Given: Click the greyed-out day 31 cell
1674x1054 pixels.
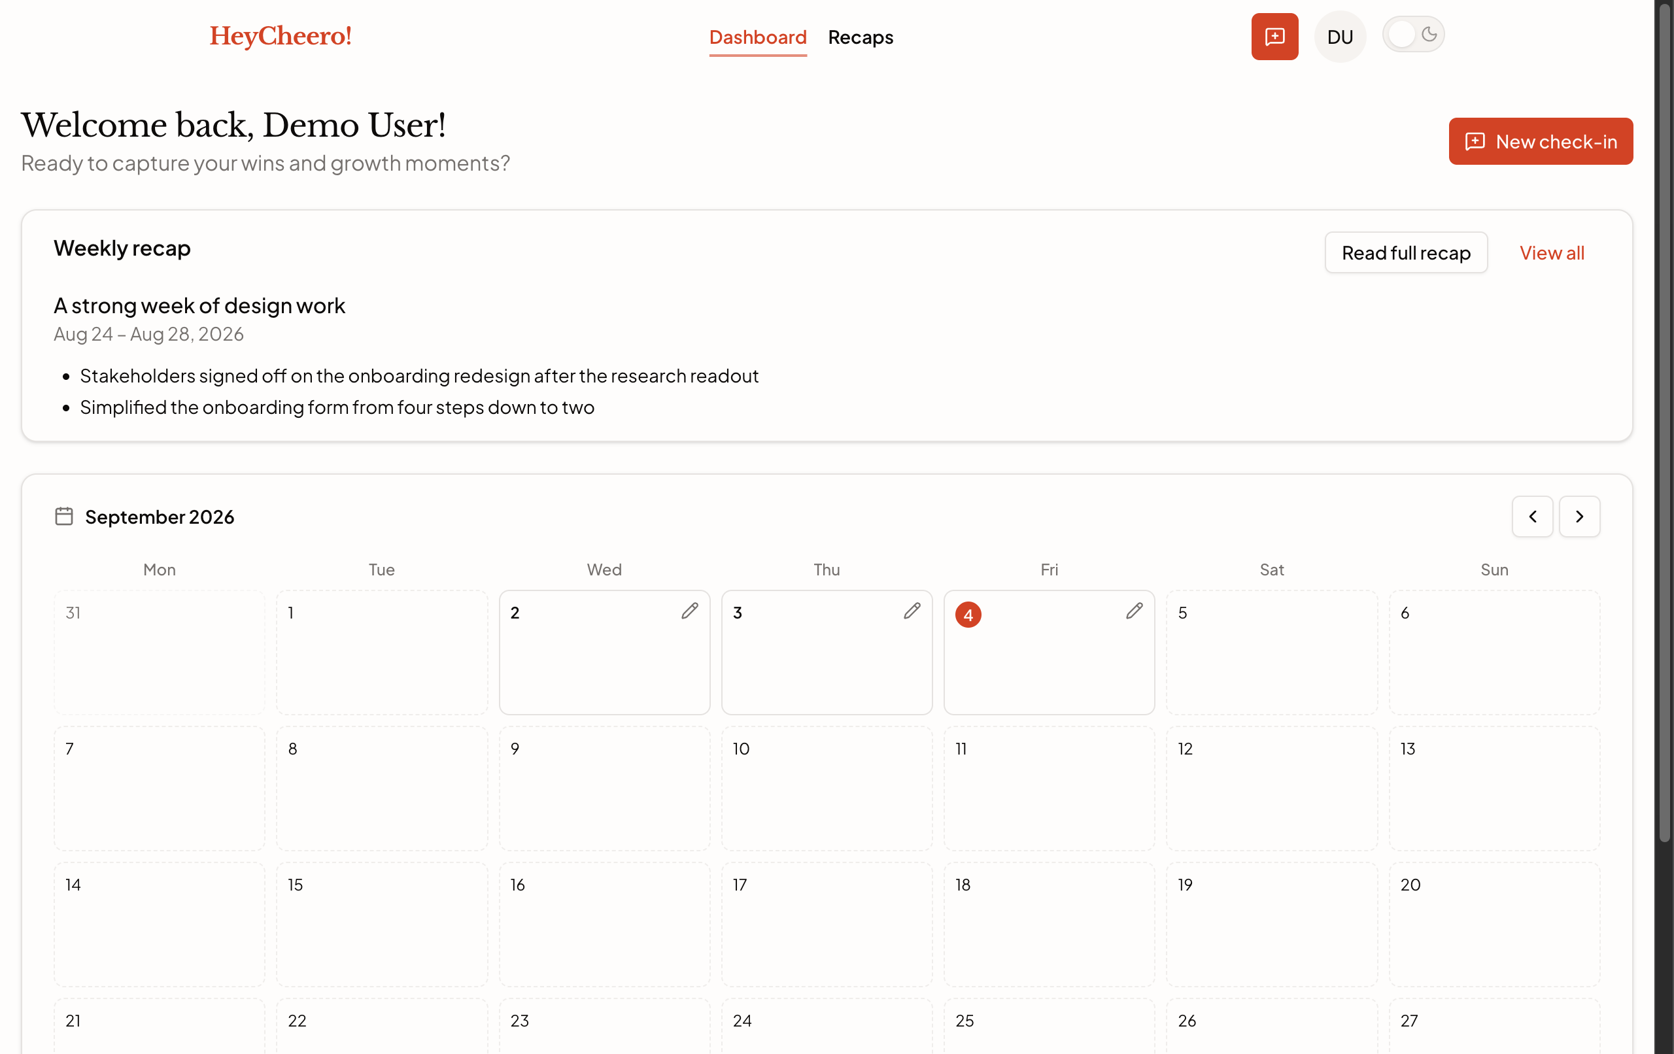Looking at the screenshot, I should coord(159,652).
